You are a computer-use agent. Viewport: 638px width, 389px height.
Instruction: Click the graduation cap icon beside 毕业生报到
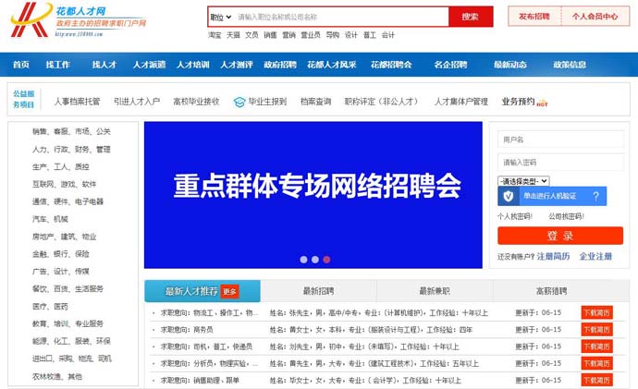point(239,102)
